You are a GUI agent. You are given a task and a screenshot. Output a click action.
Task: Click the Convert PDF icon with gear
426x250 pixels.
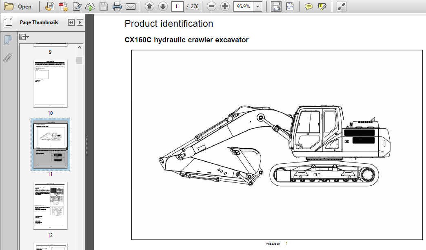click(x=63, y=7)
